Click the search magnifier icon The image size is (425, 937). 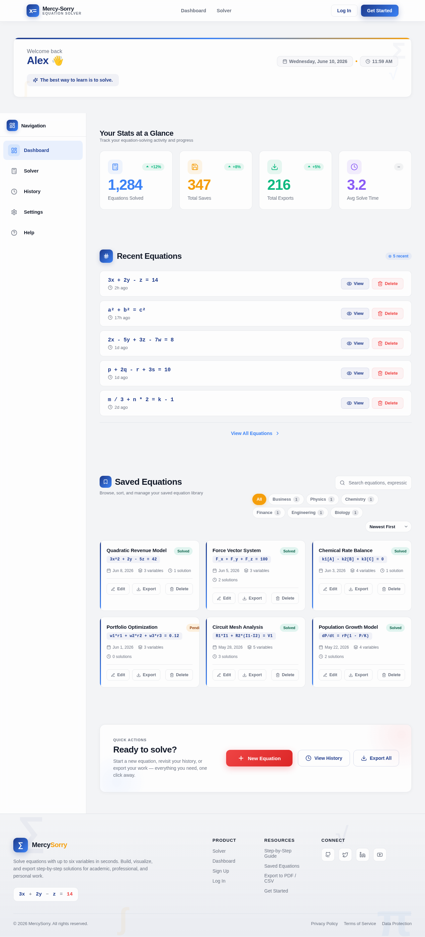[x=342, y=483]
